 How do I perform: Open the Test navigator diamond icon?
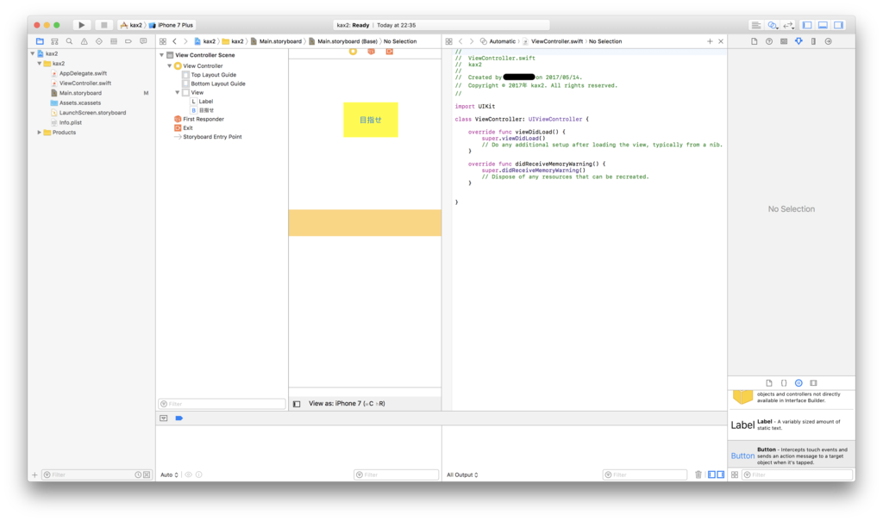click(x=98, y=41)
